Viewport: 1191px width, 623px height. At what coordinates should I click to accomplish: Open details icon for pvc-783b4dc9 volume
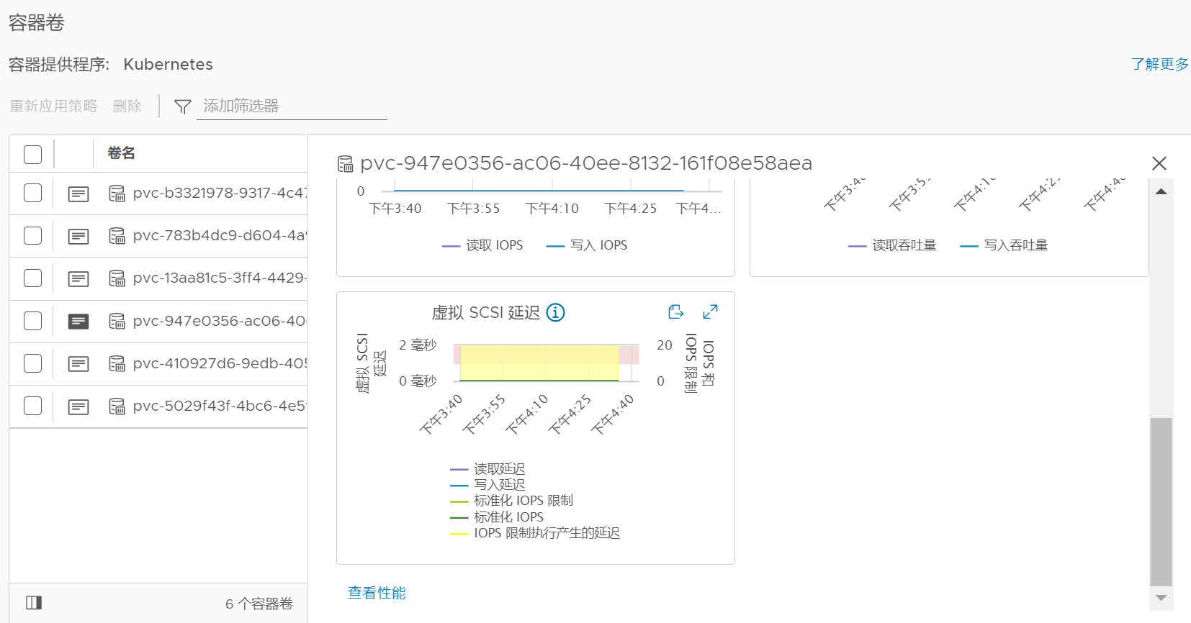tap(78, 236)
